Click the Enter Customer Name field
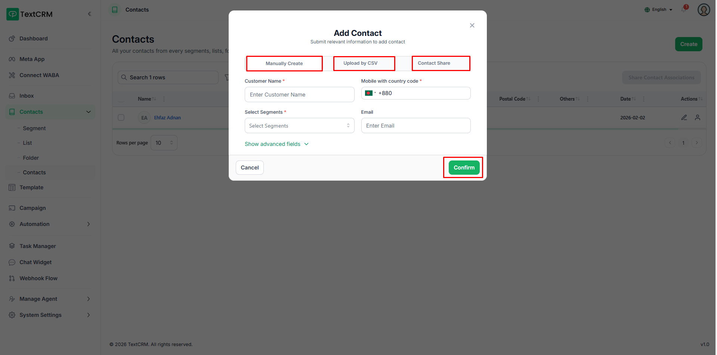 pos(299,95)
